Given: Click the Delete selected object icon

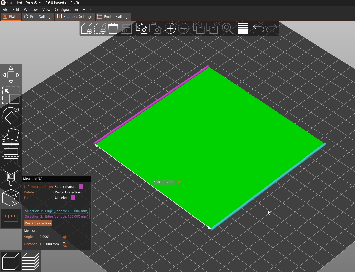Looking at the screenshot, I should [x=100, y=28].
